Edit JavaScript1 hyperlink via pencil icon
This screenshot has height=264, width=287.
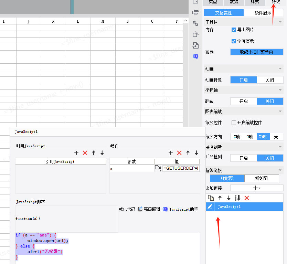point(210,207)
